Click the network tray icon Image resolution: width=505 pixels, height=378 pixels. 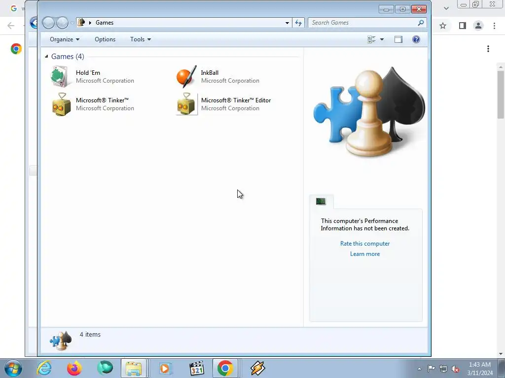443,369
